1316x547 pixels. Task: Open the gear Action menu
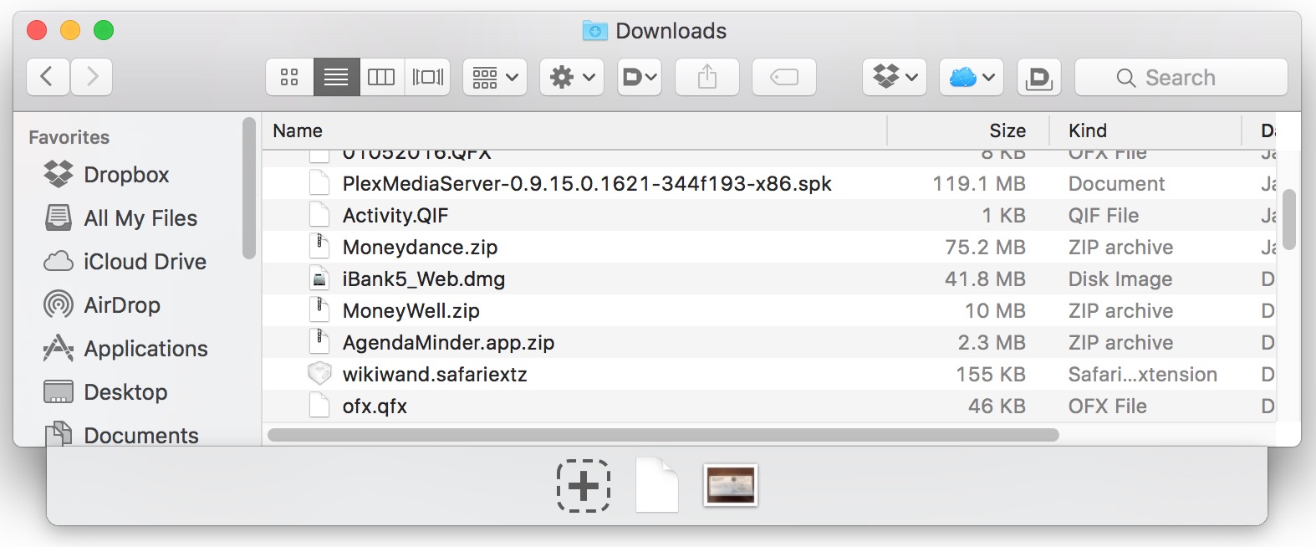[x=572, y=77]
